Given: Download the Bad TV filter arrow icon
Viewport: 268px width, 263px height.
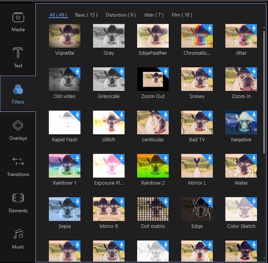Looking at the screenshot, I should tap(210, 114).
